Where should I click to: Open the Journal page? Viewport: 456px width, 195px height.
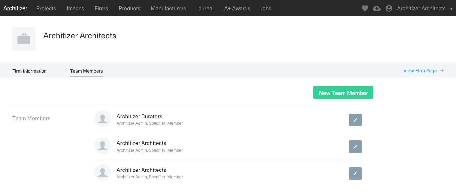click(x=205, y=8)
